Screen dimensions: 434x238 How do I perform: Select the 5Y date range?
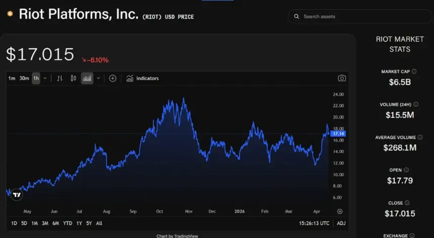pyautogui.click(x=89, y=223)
